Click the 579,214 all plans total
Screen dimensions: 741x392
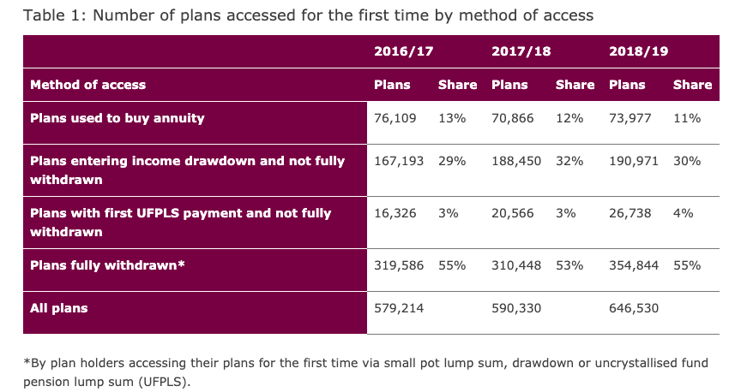(x=399, y=308)
